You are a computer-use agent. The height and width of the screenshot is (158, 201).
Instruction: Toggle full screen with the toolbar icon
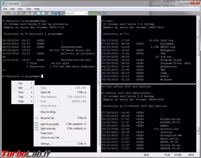point(49,13)
